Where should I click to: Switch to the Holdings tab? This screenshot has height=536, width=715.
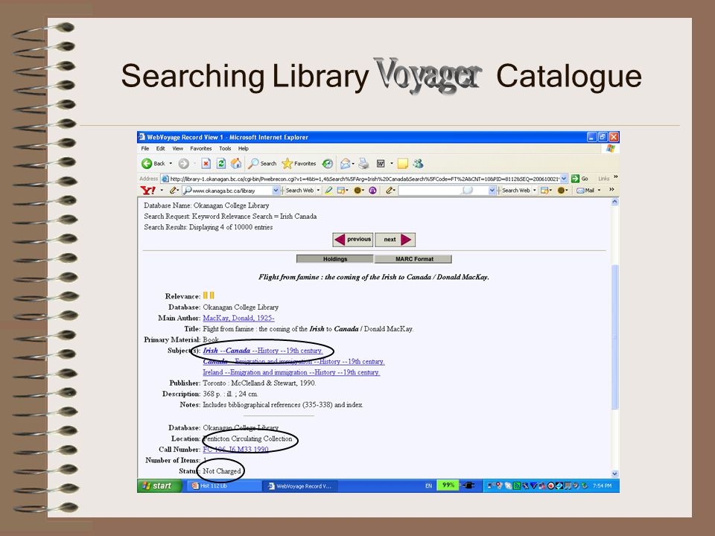pos(334,259)
